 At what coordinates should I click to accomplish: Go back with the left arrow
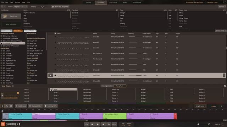[2, 7]
